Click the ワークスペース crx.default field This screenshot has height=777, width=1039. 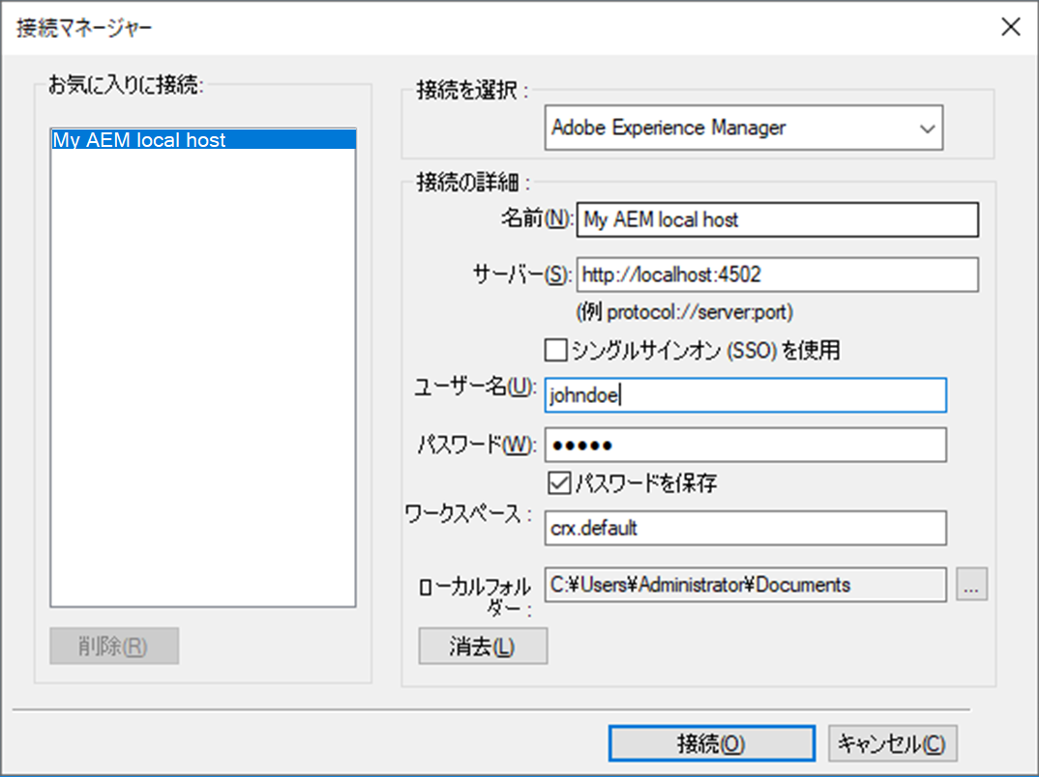click(x=745, y=529)
